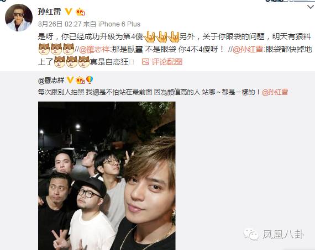Click the crown membership badge beside 孙红雷
The height and width of the screenshot is (250, 315).
tap(80, 12)
